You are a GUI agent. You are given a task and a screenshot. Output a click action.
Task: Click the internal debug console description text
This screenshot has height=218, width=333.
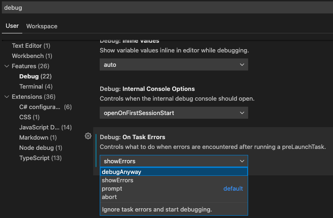[177, 99]
